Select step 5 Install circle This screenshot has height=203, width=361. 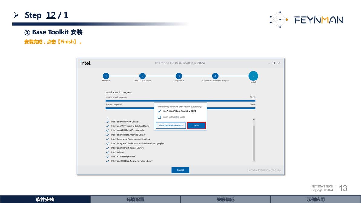coord(253,76)
